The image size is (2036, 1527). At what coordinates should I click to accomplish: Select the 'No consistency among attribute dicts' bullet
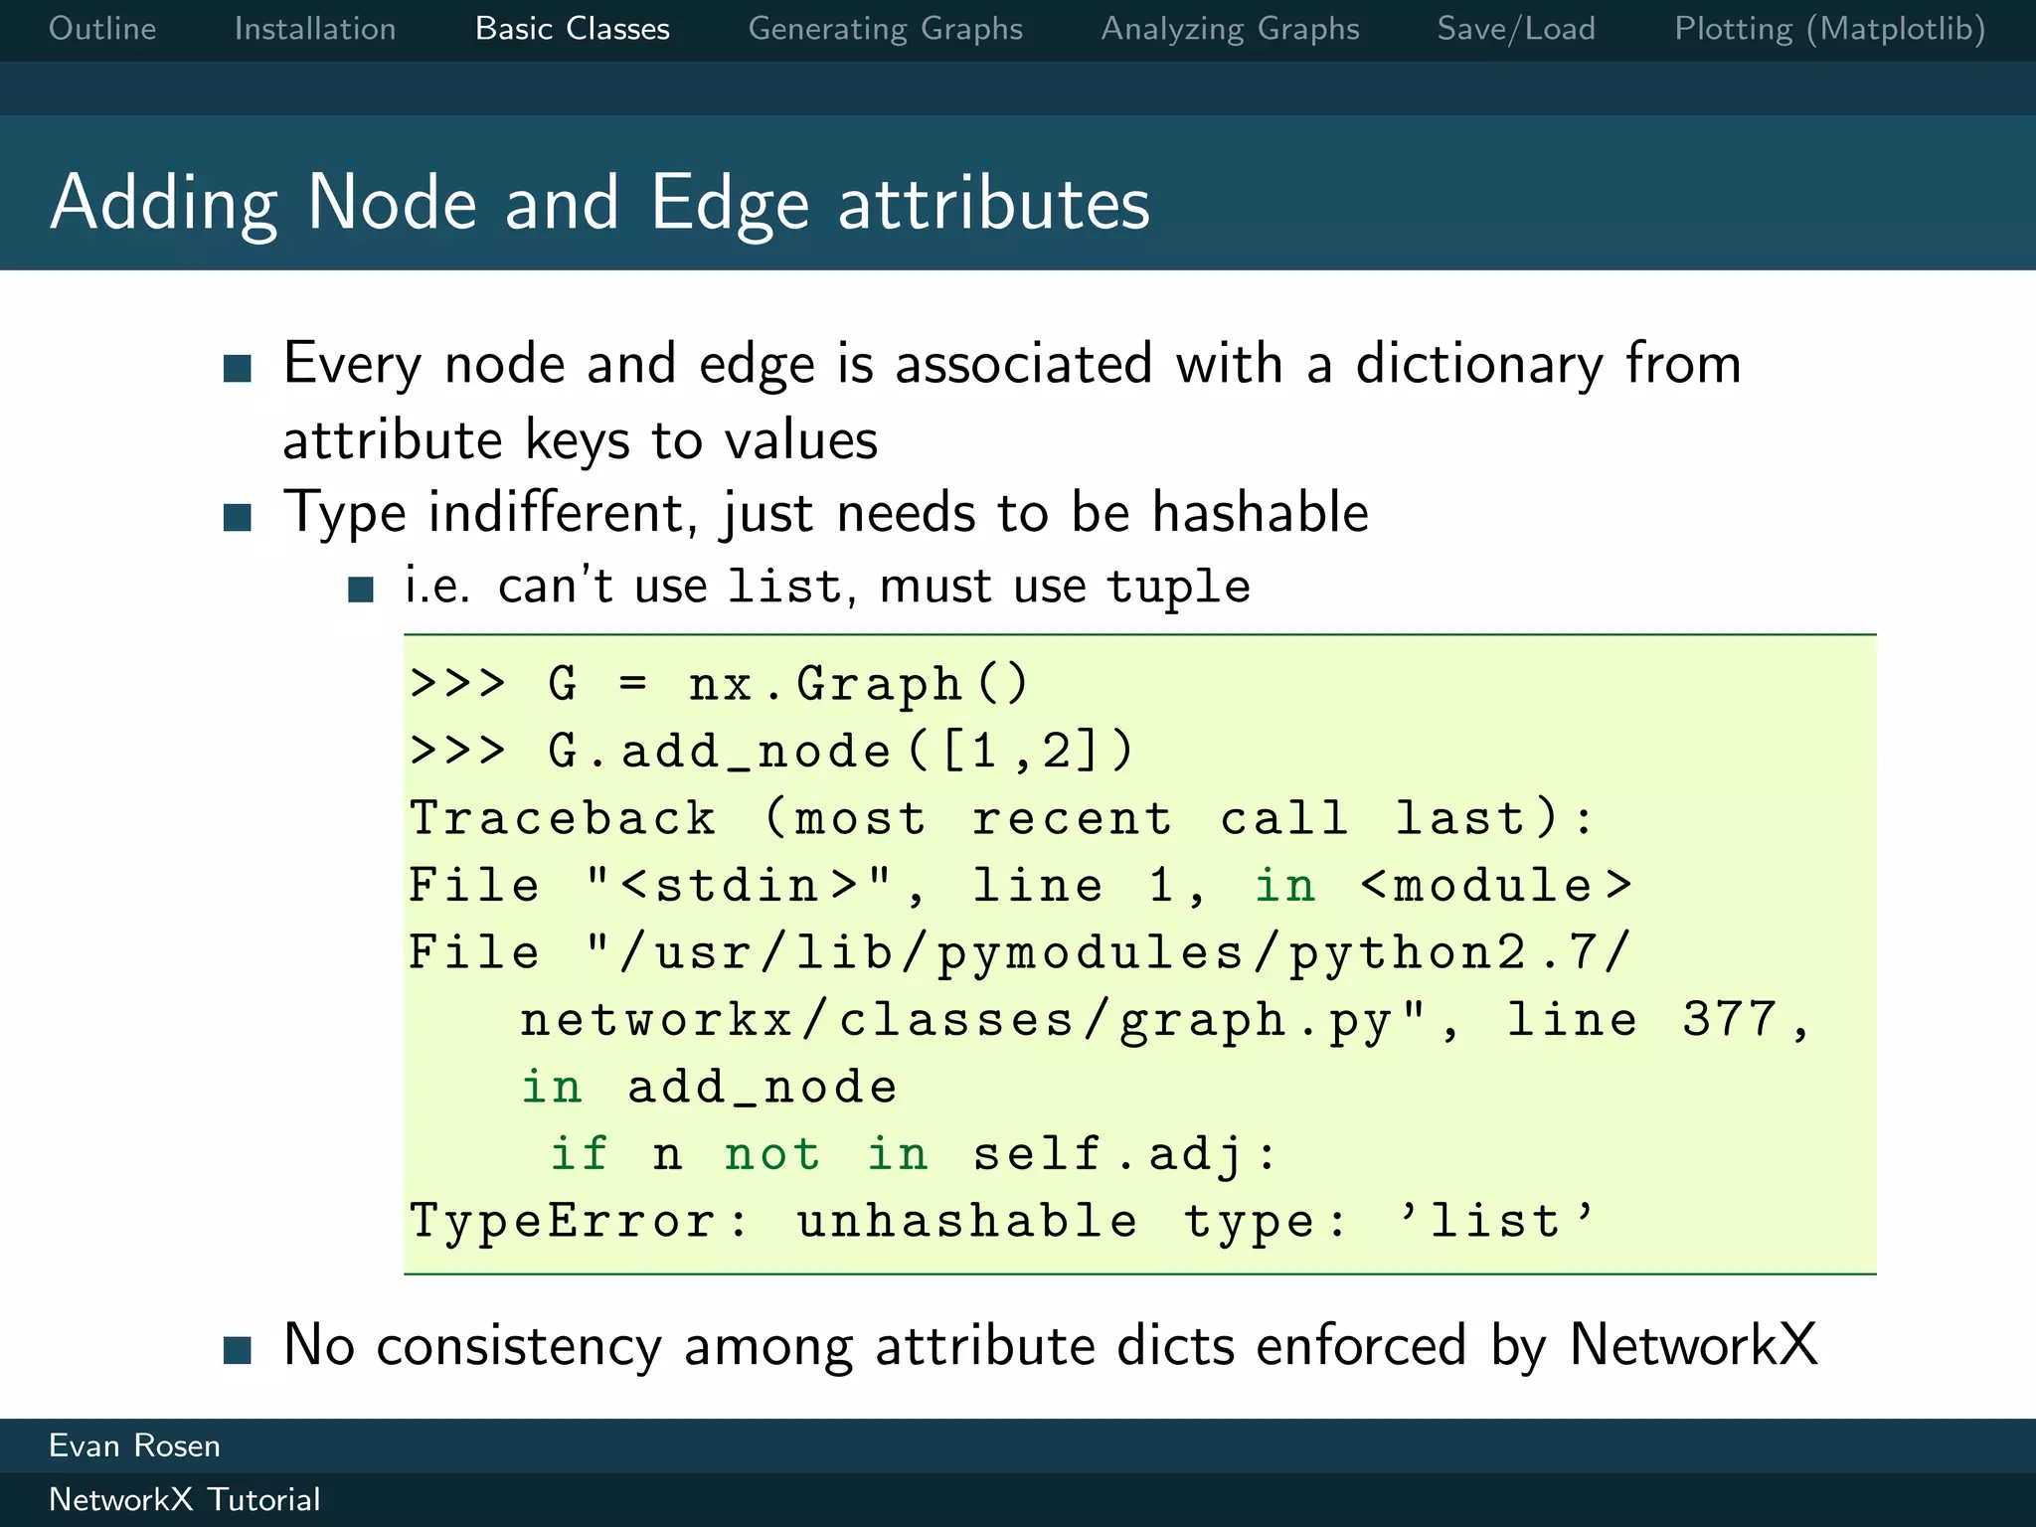click(x=1050, y=1347)
